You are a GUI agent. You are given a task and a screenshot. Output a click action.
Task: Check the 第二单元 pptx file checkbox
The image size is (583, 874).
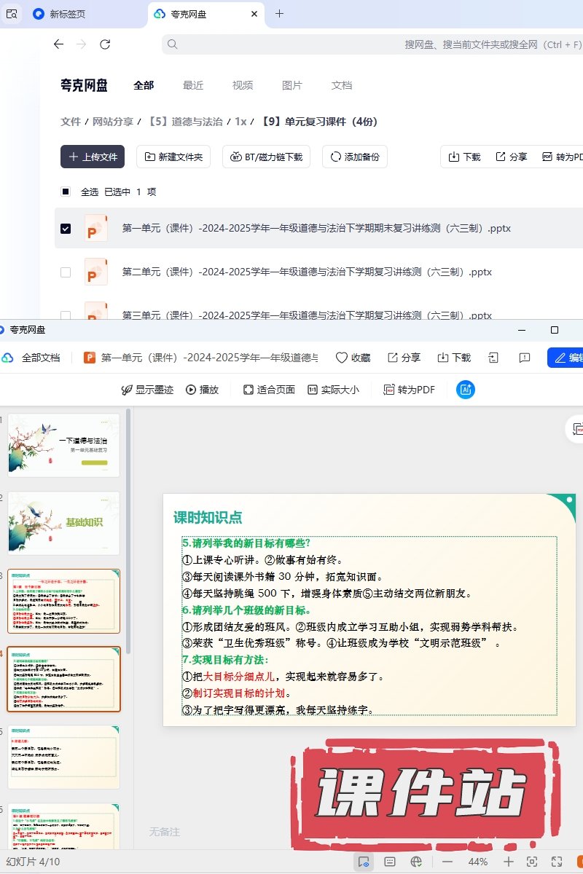pos(66,272)
